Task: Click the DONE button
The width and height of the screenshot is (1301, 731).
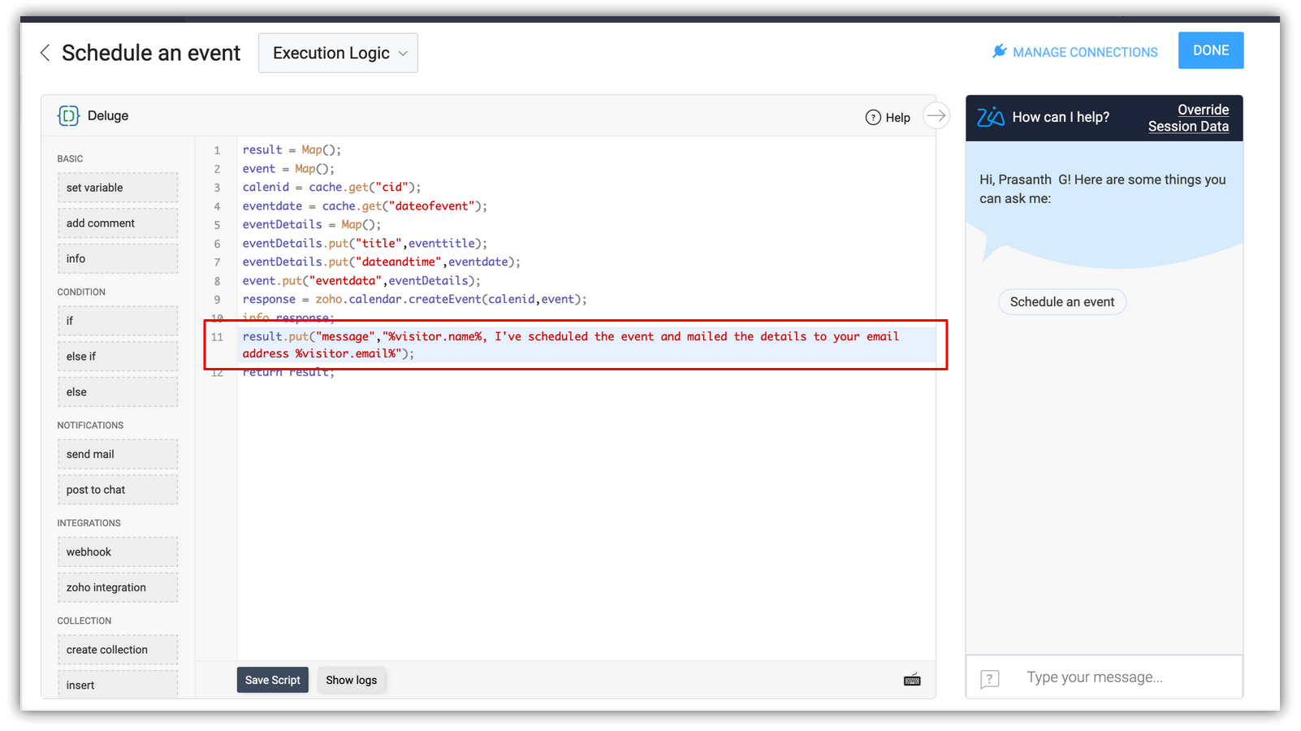Action: (x=1211, y=50)
